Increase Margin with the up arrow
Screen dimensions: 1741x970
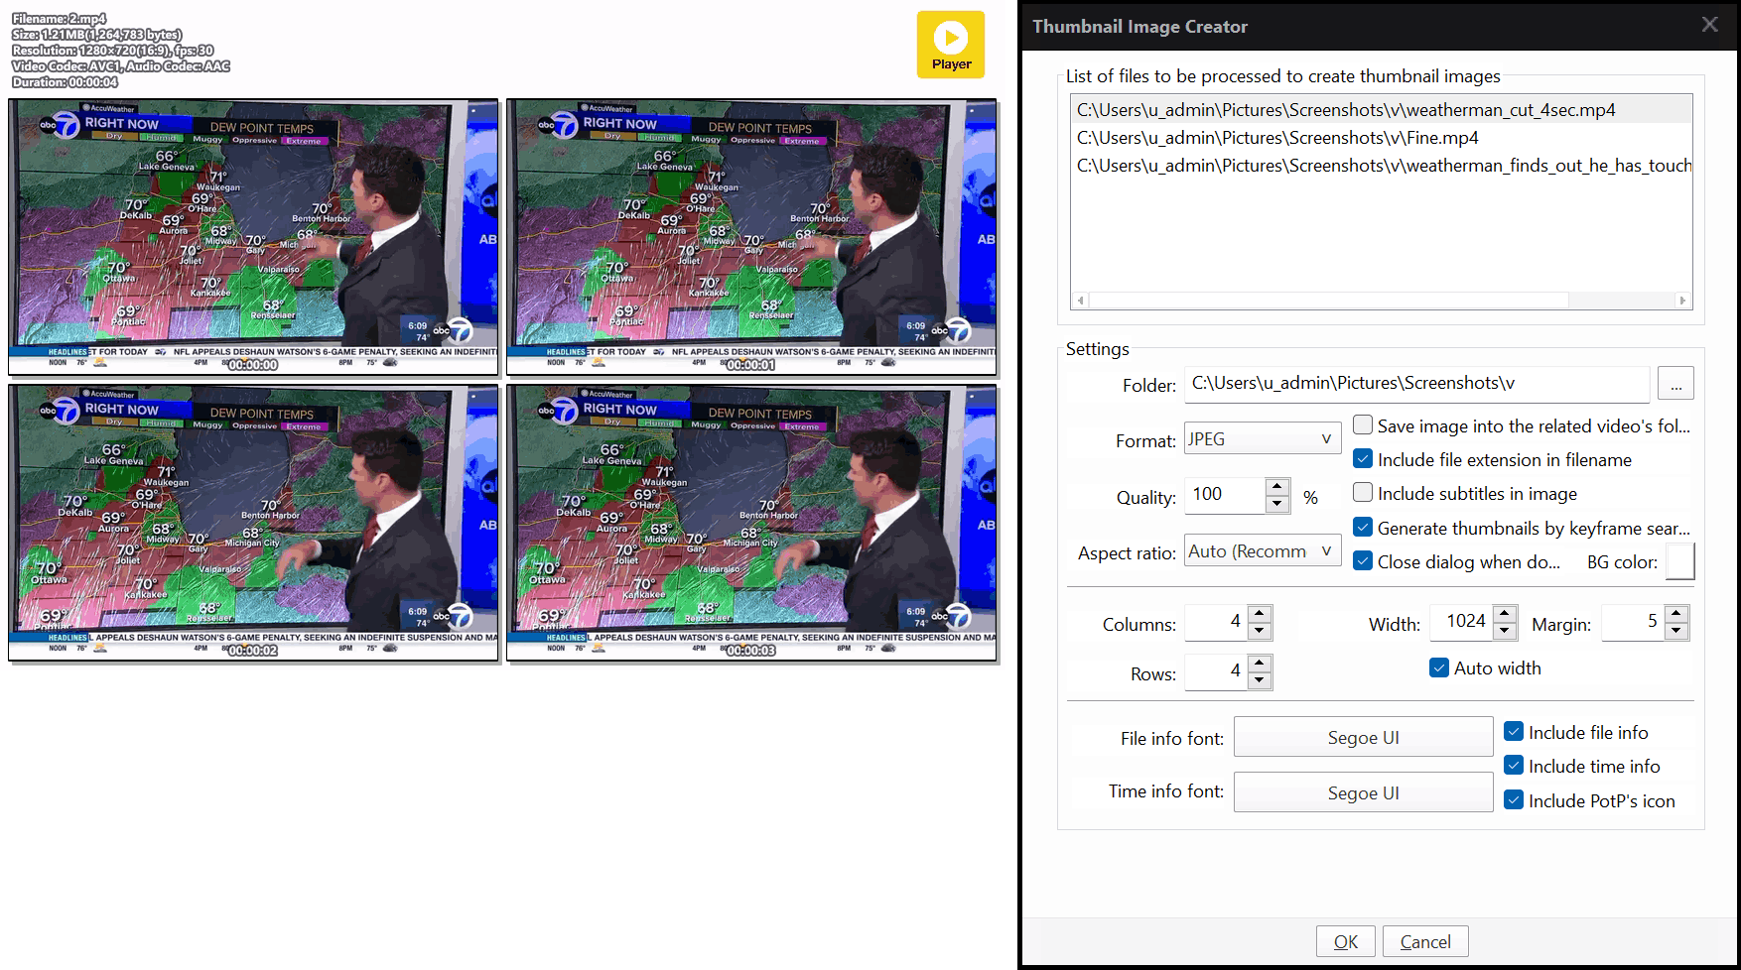[1676, 614]
